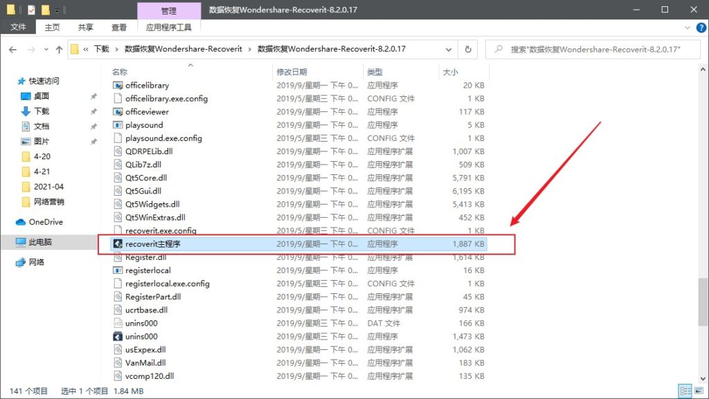
Task: Switch to details view layout icon
Action: (x=685, y=391)
